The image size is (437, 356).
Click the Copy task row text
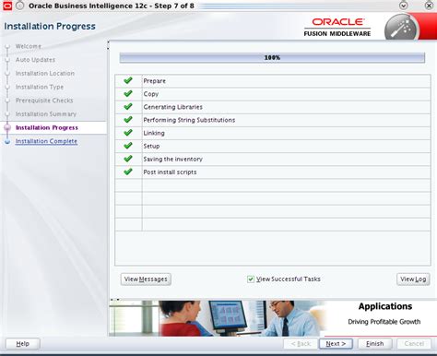[151, 94]
